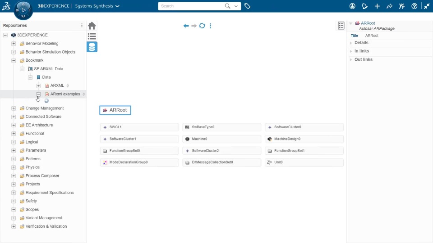Open the search options dropdown arrow
This screenshot has width=433, height=243.
[236, 6]
